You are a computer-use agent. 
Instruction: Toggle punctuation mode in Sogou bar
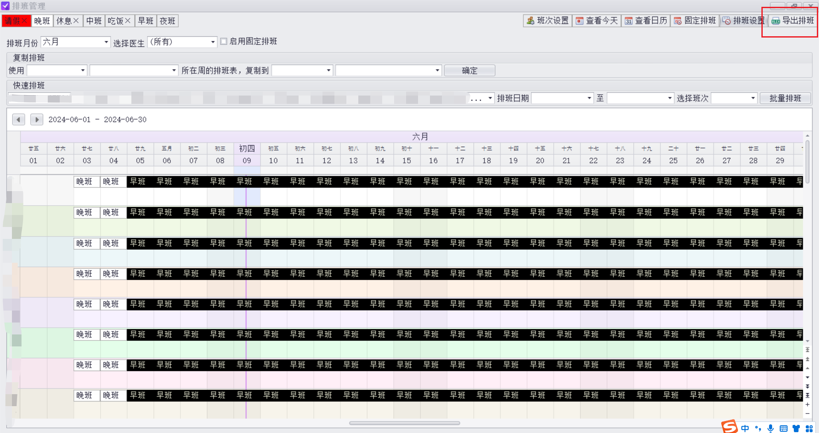pos(758,428)
